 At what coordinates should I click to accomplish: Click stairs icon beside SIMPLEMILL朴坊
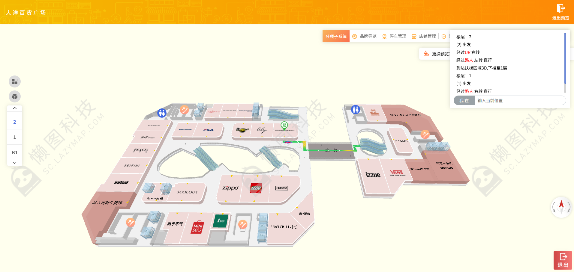(x=242, y=224)
